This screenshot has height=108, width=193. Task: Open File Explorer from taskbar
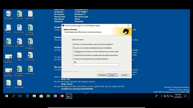click(x=34, y=96)
